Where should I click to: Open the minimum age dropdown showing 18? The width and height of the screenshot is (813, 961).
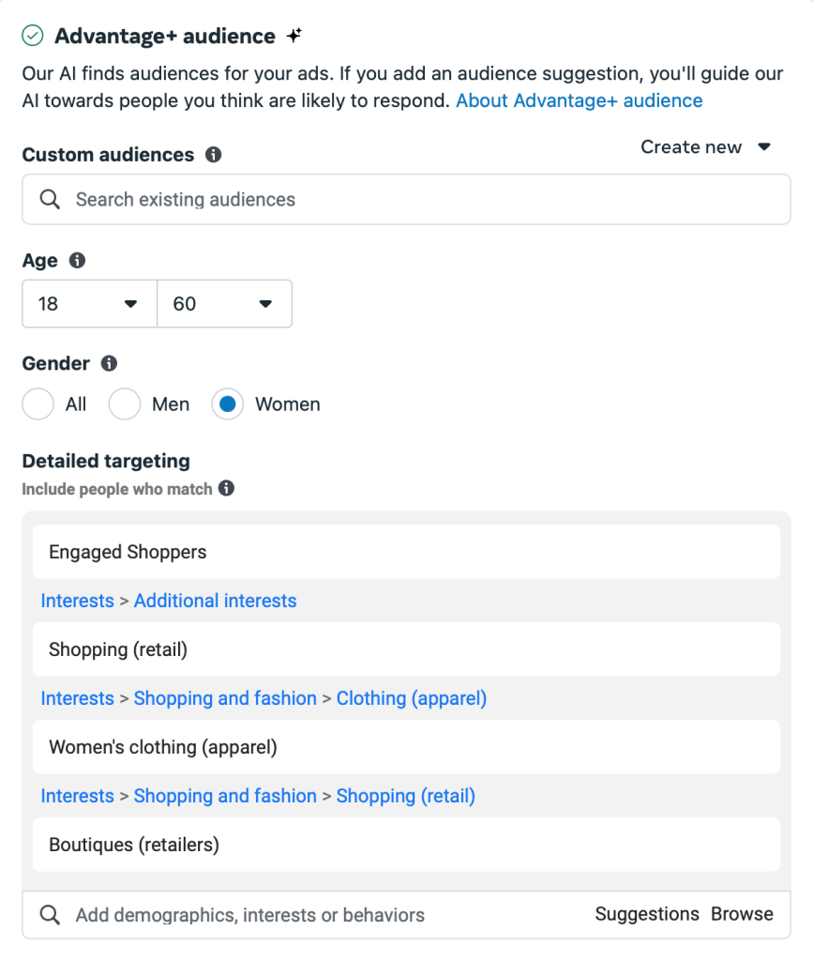(x=89, y=304)
